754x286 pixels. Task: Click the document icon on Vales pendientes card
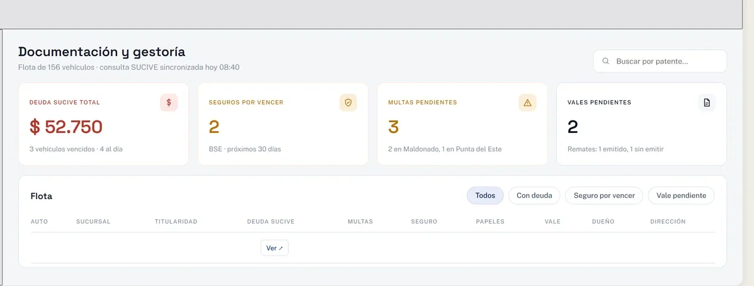pos(706,103)
